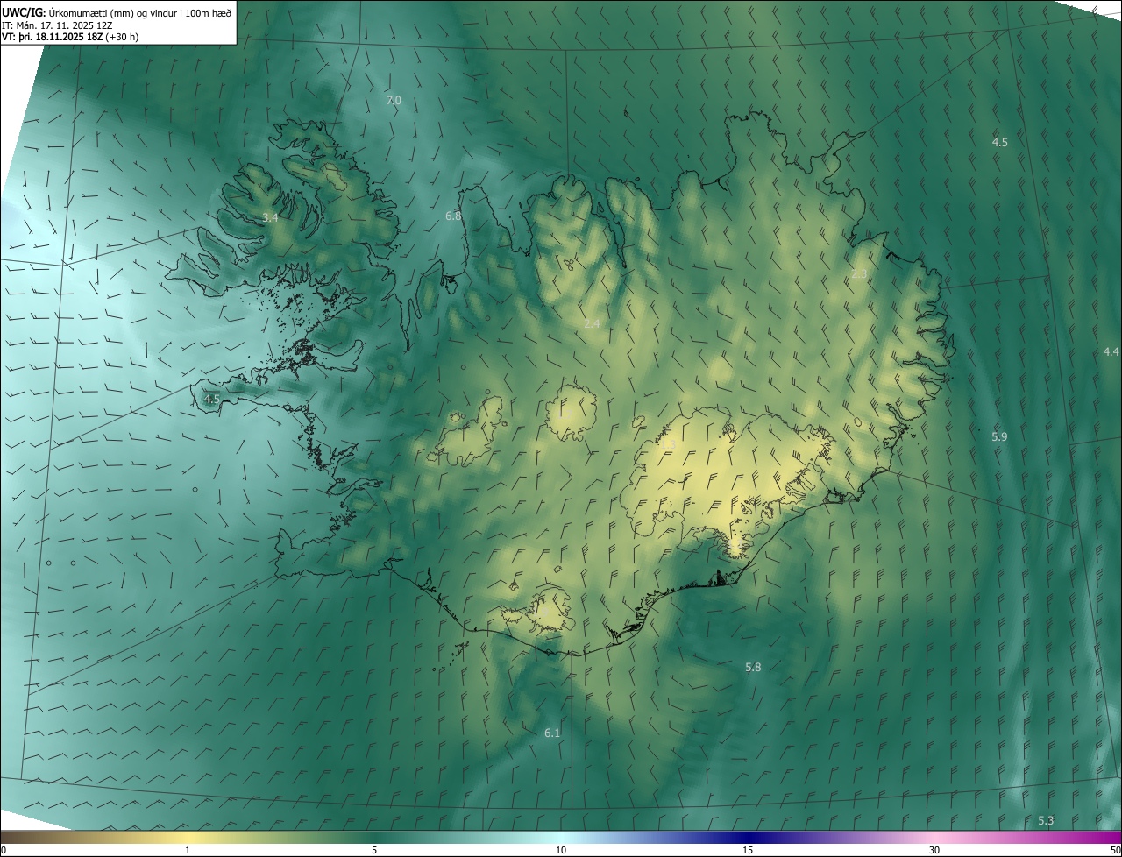
Task: Click the 50 tick on the colour scale
Action: click(x=1115, y=850)
